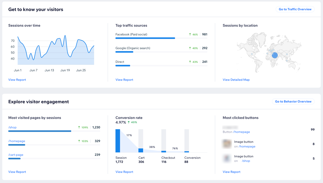Click the Jun 13 axis label
Image resolution: width=323 pixels, height=183 pixels.
pos(49,70)
